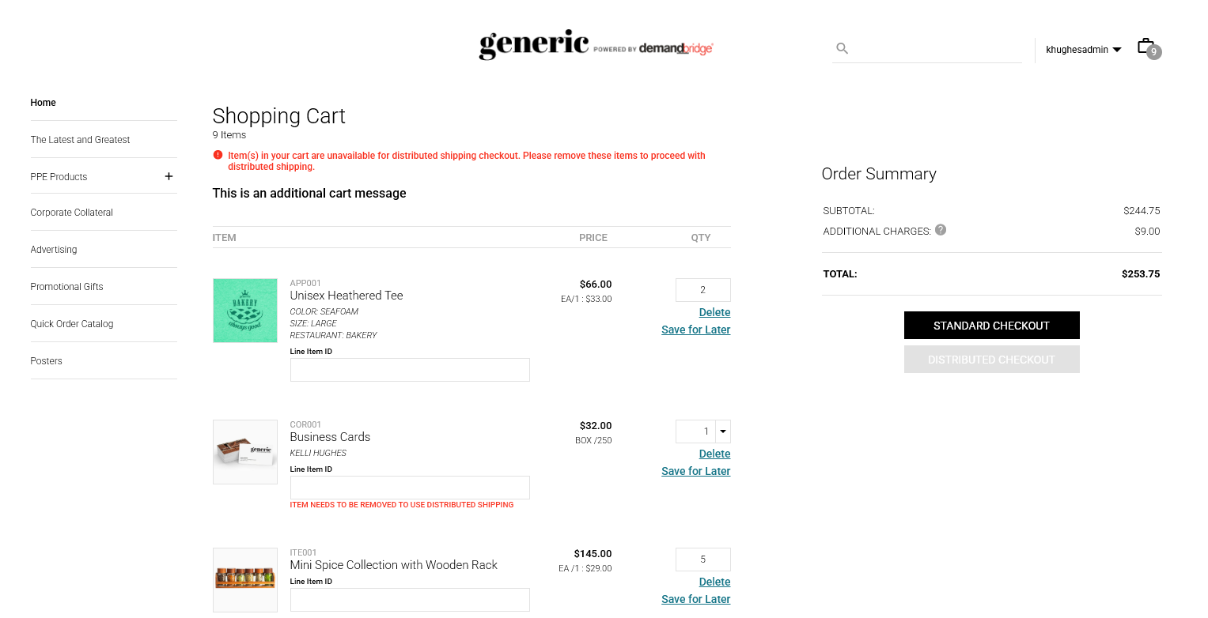Click the generic demandbridge logo
The image size is (1208, 618).
(596, 46)
